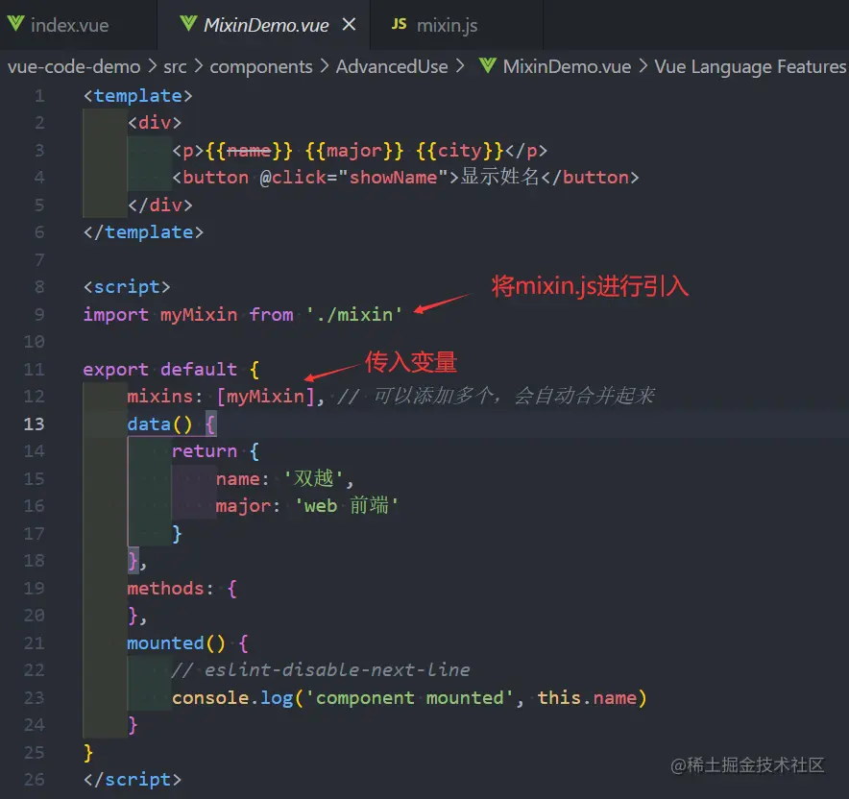Click line number 13 in gutter
This screenshot has height=799, width=849.
[35, 424]
